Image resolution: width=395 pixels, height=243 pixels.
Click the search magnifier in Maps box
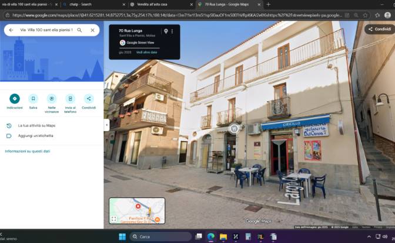click(x=79, y=30)
